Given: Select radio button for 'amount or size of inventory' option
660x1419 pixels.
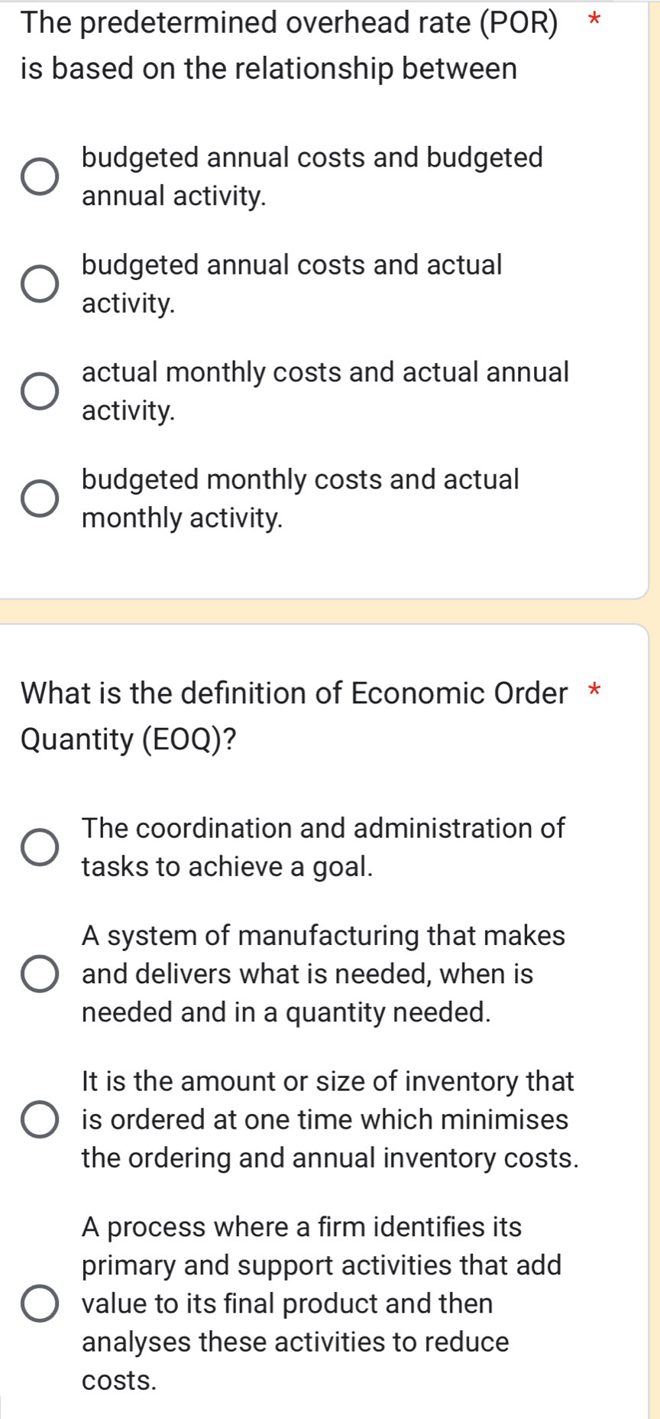Looking at the screenshot, I should point(39,1119).
